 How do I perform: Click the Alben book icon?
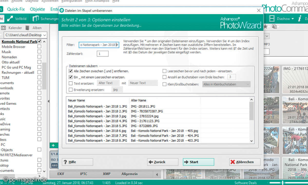(27, 28)
